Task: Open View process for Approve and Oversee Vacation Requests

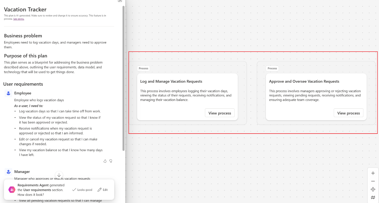Action: 348,113
